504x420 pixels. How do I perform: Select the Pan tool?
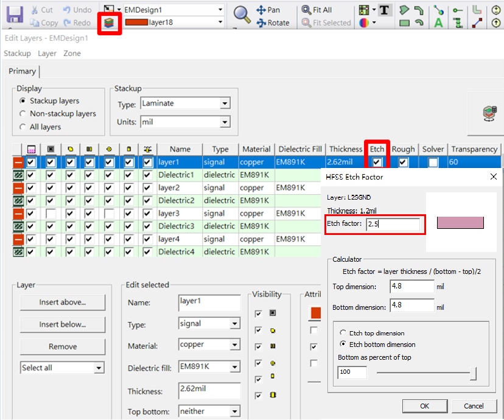268,10
